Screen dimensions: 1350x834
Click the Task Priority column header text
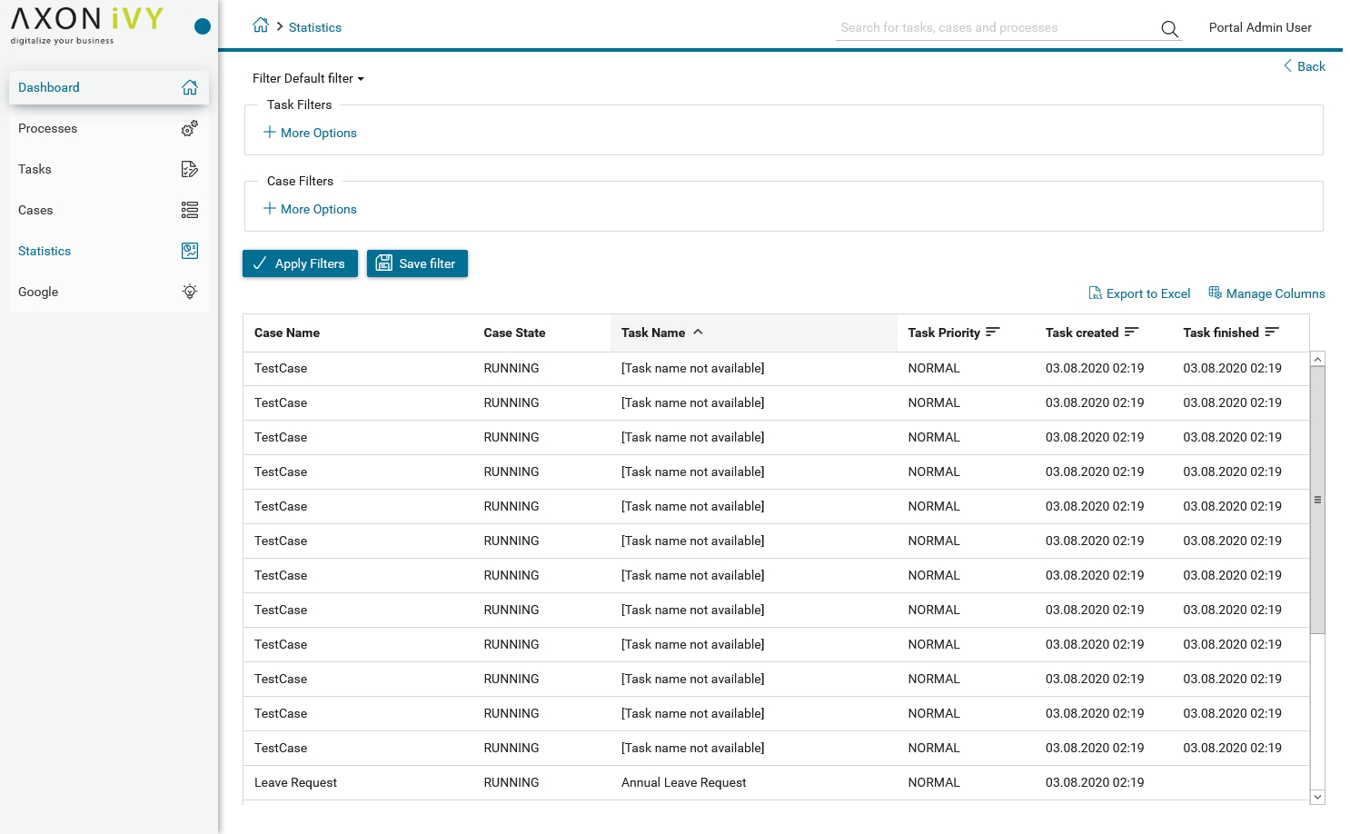coord(944,333)
